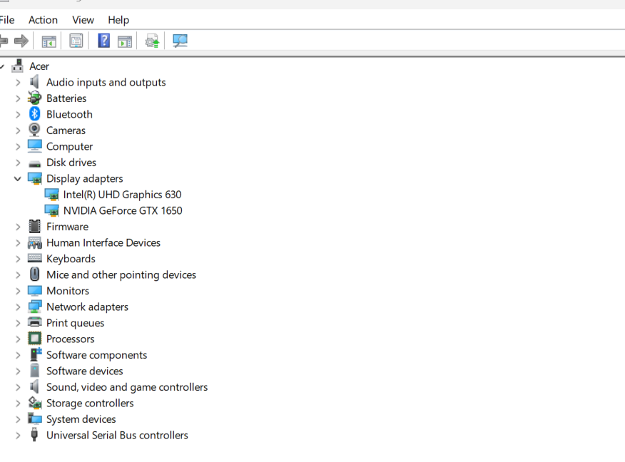
Task: Select the Storage controllers label
Action: tap(90, 403)
